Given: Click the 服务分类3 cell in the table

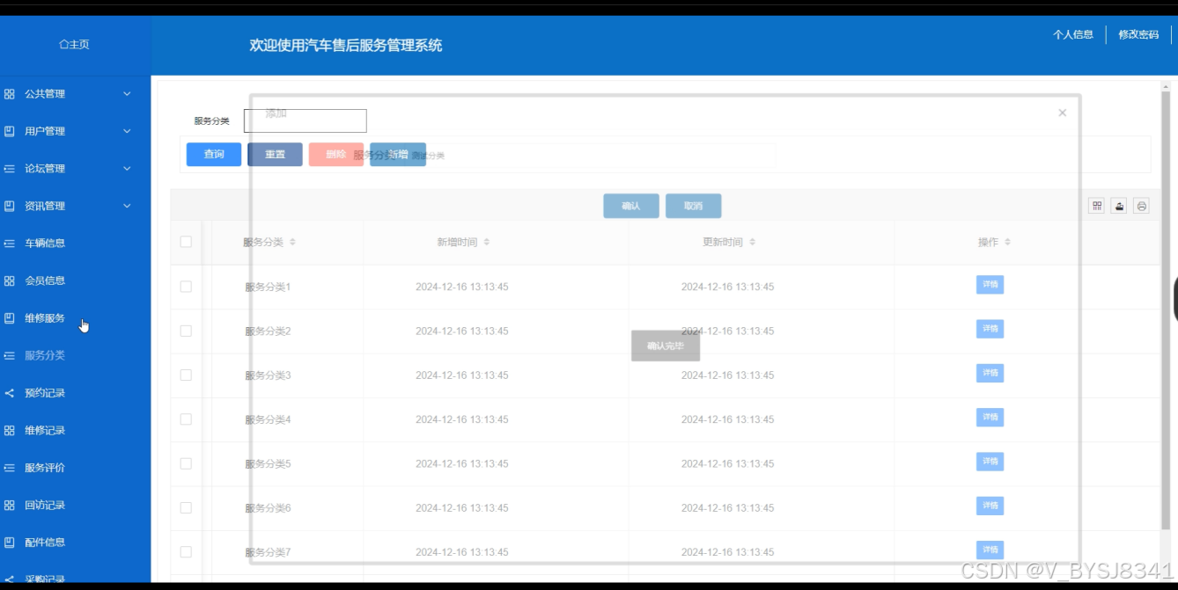Looking at the screenshot, I should [268, 375].
